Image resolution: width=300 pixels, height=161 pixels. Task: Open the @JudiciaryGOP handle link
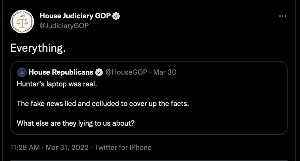click(x=64, y=26)
